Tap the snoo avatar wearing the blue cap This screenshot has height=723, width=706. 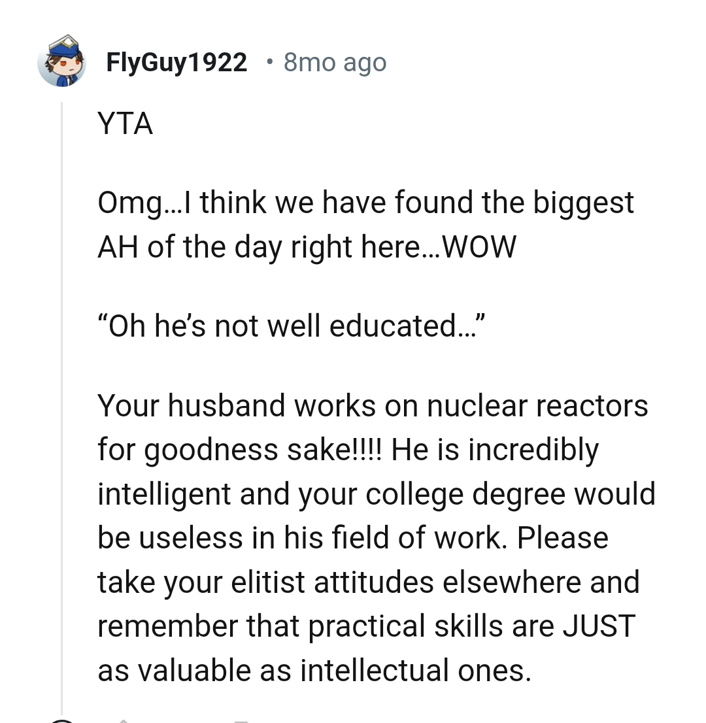[x=62, y=62]
